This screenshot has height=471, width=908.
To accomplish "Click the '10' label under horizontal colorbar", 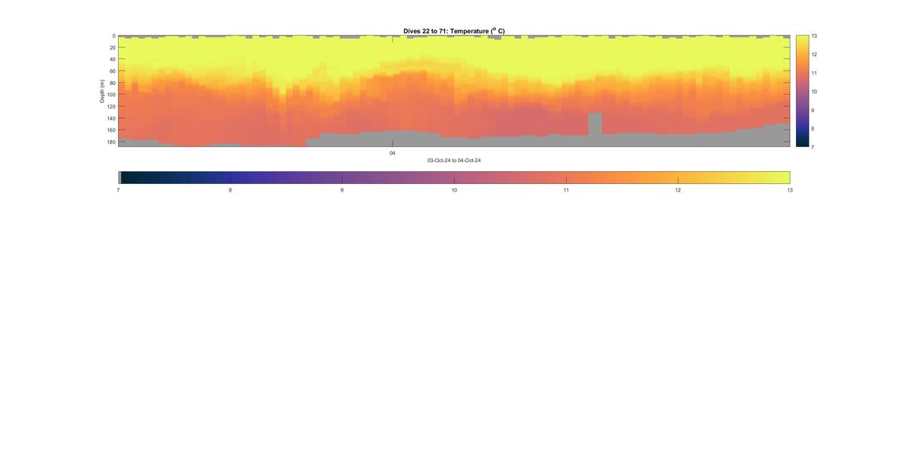I will [x=454, y=190].
